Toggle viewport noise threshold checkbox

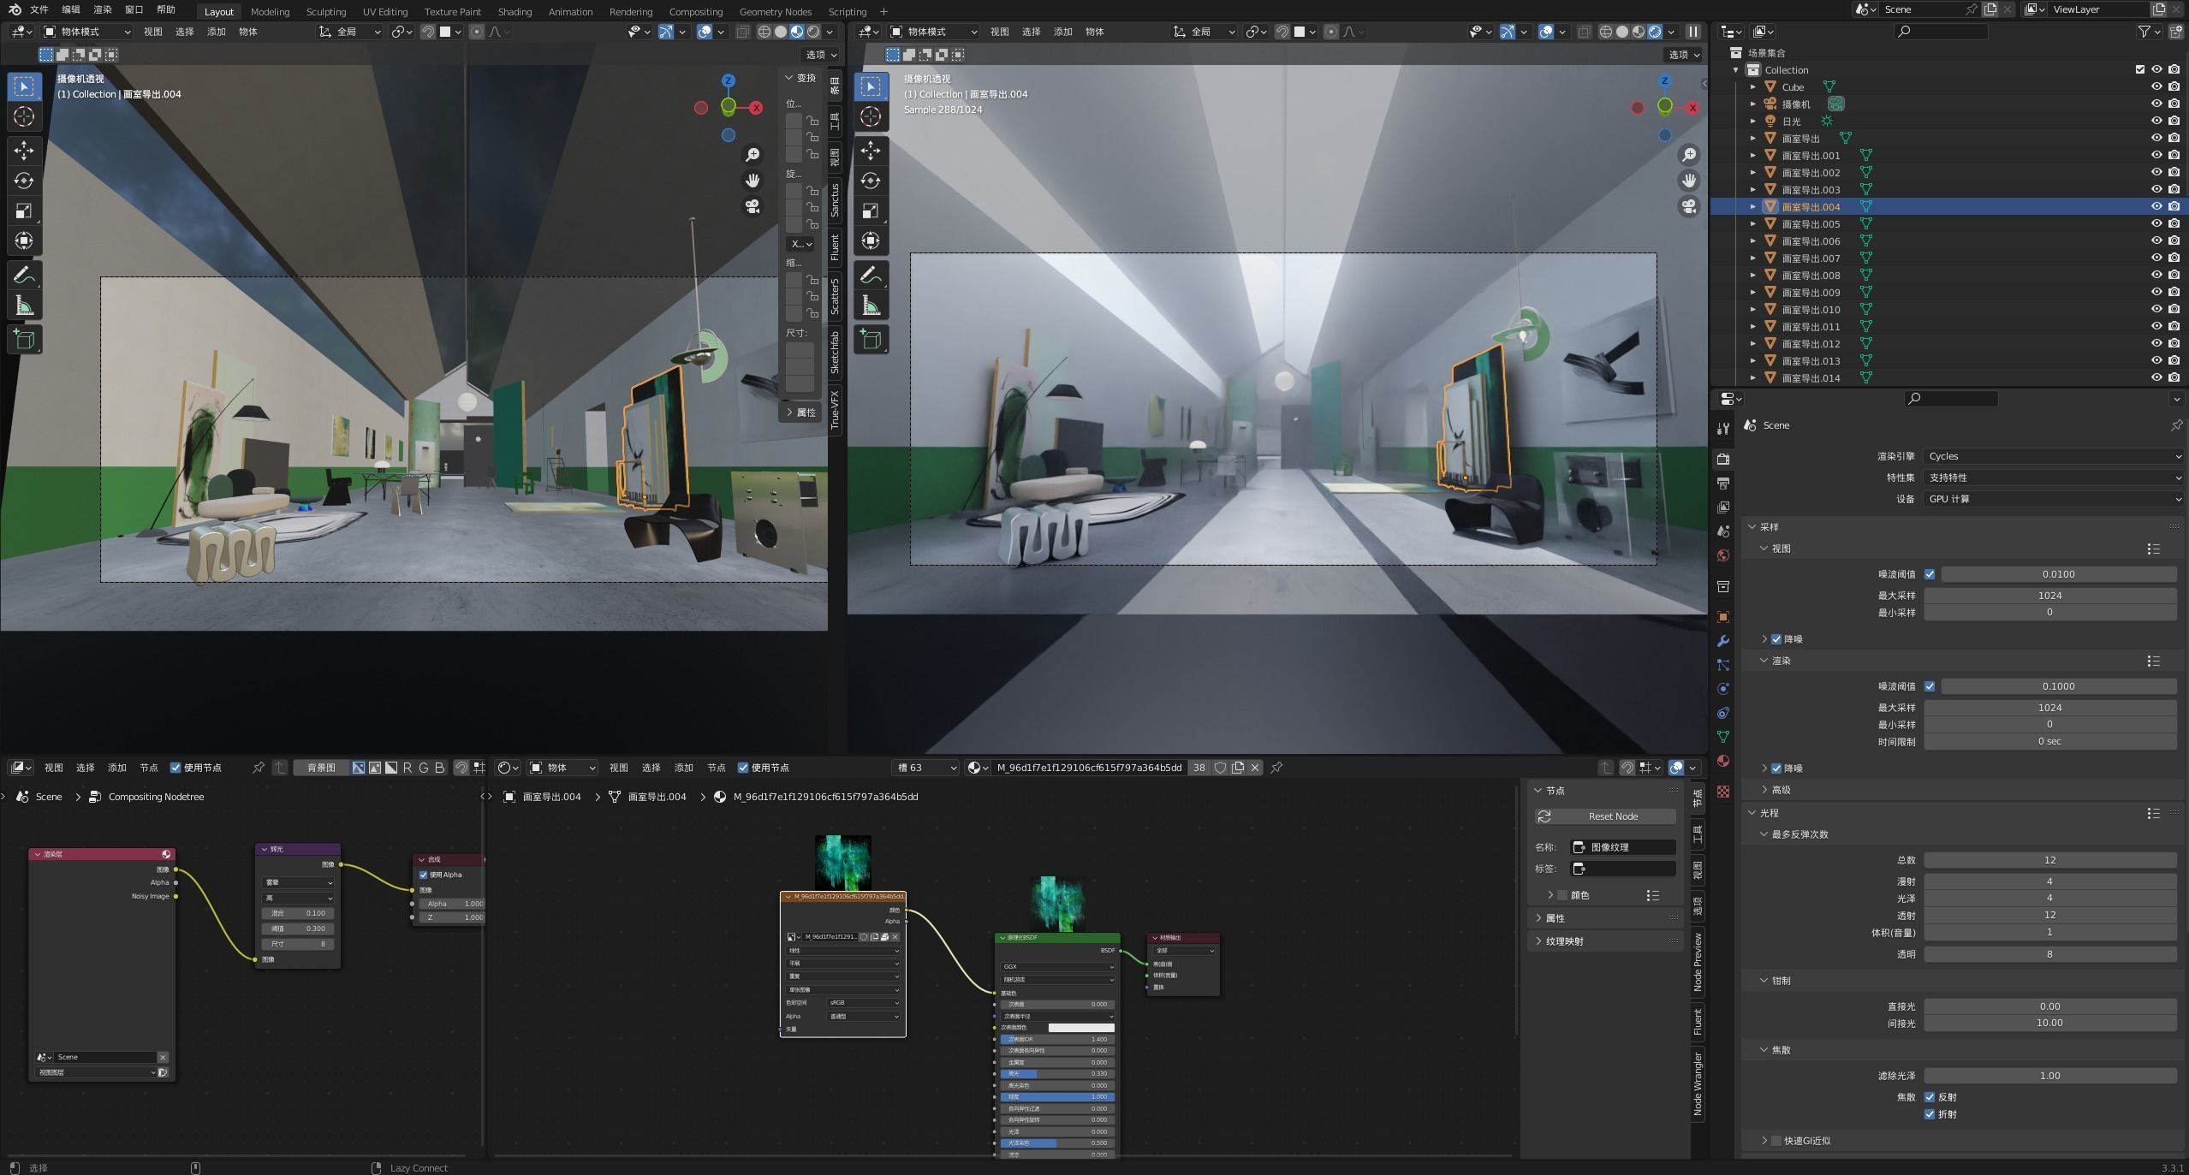pos(1930,574)
